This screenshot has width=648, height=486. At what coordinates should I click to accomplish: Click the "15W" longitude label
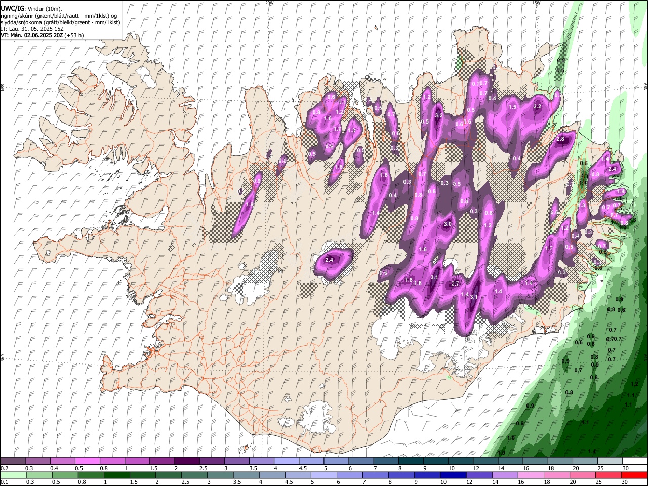click(536, 3)
